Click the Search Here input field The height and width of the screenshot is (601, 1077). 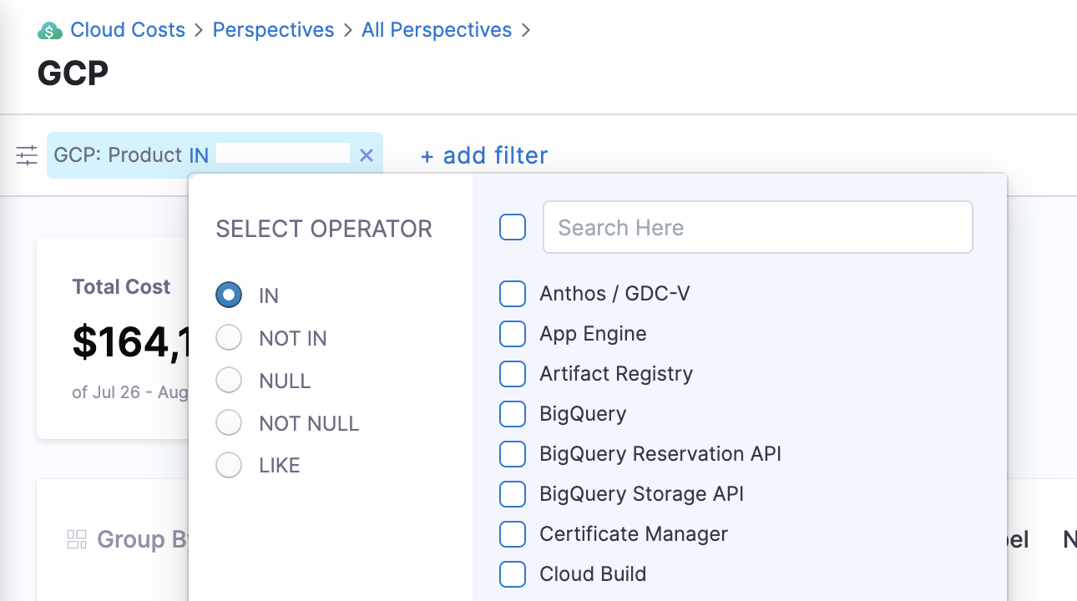[x=758, y=227]
